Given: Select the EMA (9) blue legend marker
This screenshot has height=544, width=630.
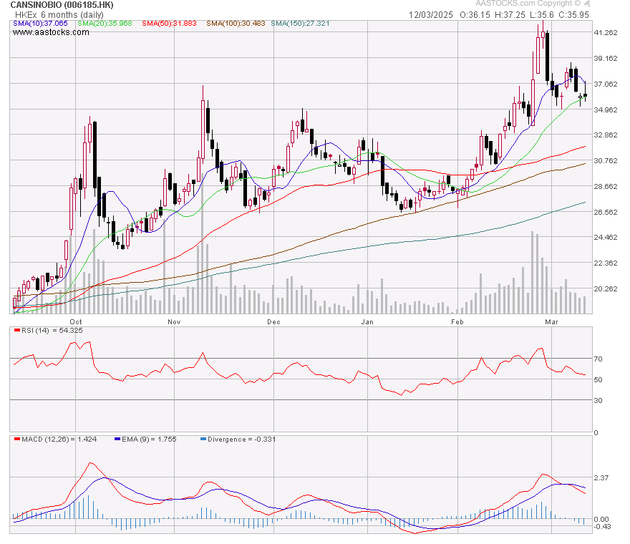Looking at the screenshot, I should 117,439.
